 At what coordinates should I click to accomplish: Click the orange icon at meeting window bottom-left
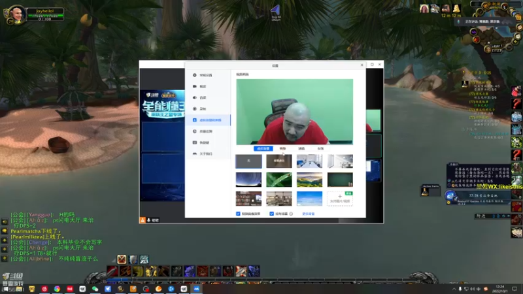pyautogui.click(x=143, y=220)
